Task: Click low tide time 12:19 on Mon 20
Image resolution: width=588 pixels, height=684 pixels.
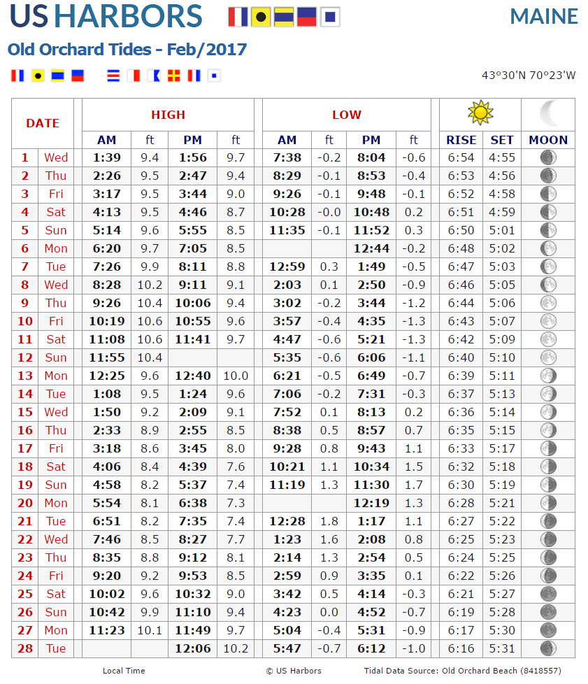Action: tap(371, 503)
